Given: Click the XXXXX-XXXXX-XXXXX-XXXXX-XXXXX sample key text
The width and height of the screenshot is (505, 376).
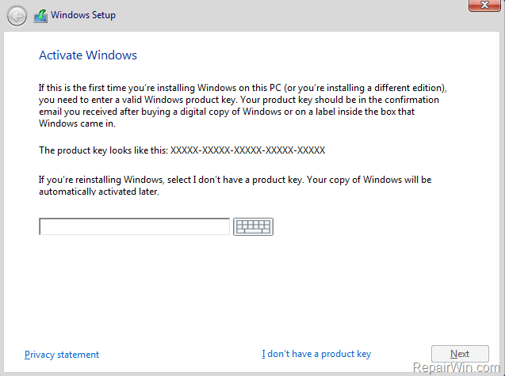Looking at the screenshot, I should (247, 150).
